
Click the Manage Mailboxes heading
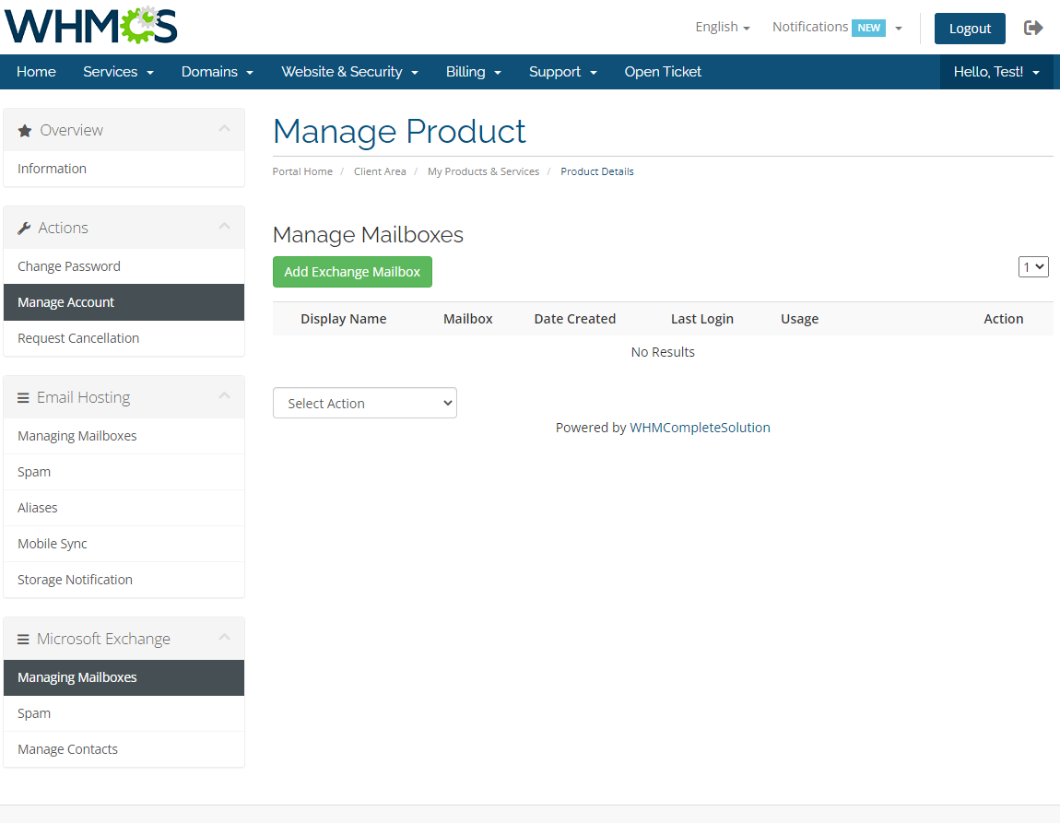click(x=368, y=234)
